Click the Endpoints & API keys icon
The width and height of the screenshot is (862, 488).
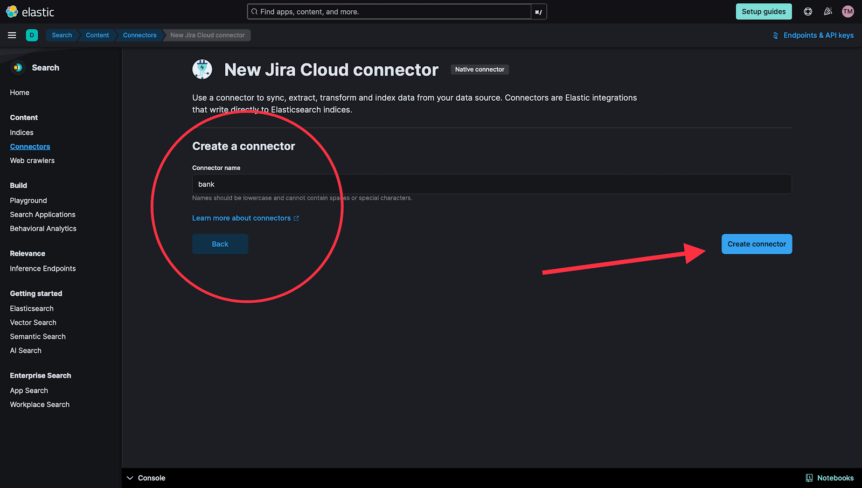pyautogui.click(x=775, y=35)
